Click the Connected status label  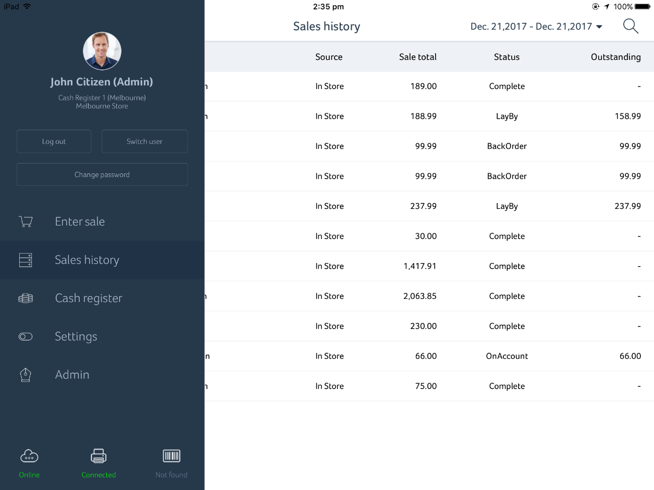pyautogui.click(x=98, y=475)
